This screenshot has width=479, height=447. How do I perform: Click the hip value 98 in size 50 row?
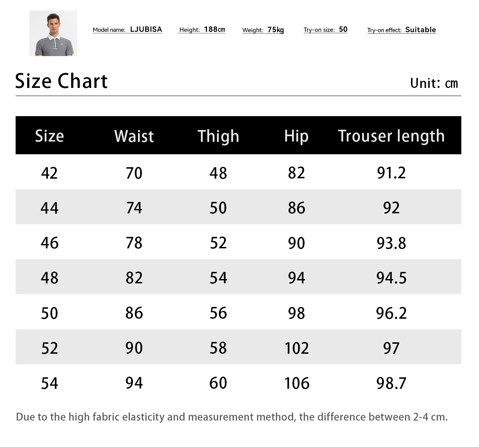tap(296, 313)
